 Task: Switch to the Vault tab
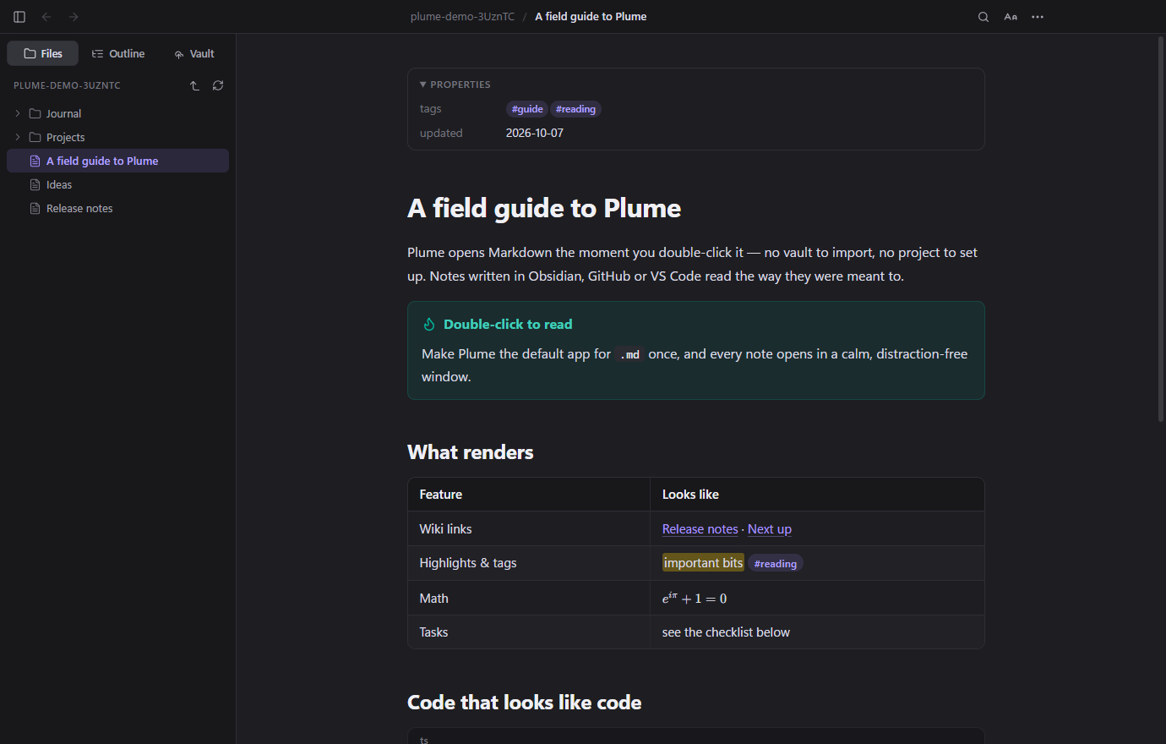point(193,53)
